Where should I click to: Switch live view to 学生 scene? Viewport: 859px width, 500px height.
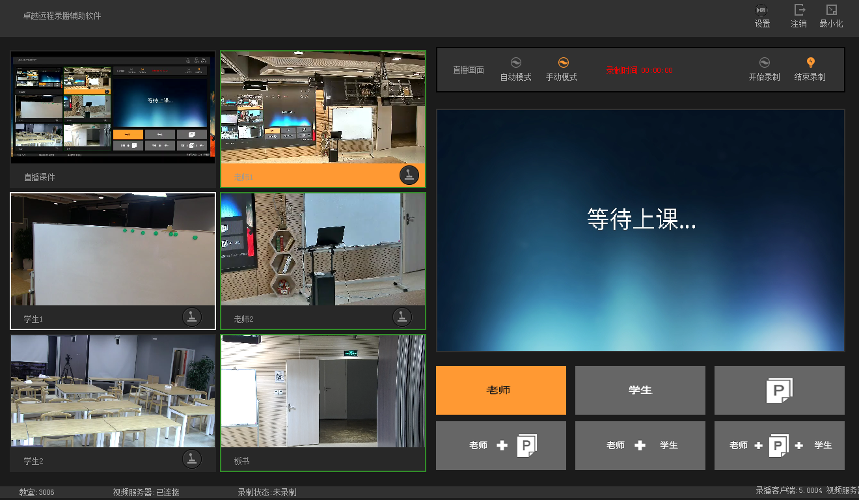(x=640, y=390)
